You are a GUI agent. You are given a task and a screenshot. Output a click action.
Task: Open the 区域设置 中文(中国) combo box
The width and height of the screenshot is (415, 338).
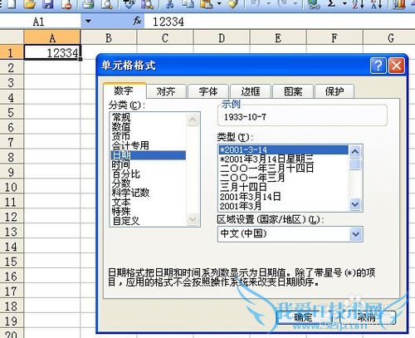point(290,234)
